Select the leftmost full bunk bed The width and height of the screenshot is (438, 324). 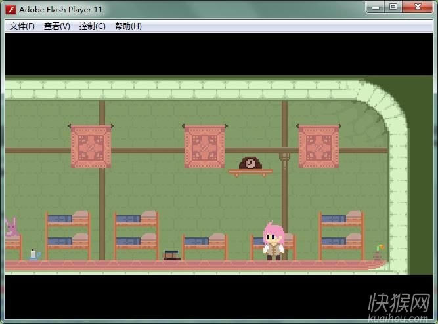point(68,235)
